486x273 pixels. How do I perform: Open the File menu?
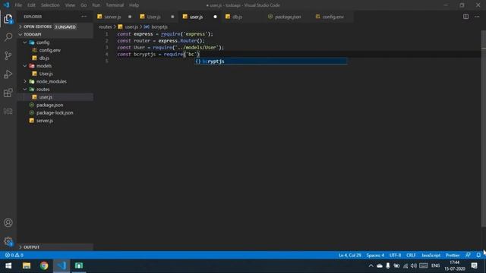point(18,5)
